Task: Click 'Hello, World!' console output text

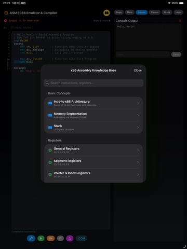Action: 126,26
